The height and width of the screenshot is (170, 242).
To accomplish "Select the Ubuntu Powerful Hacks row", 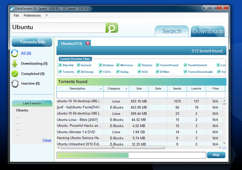I will [140, 126].
